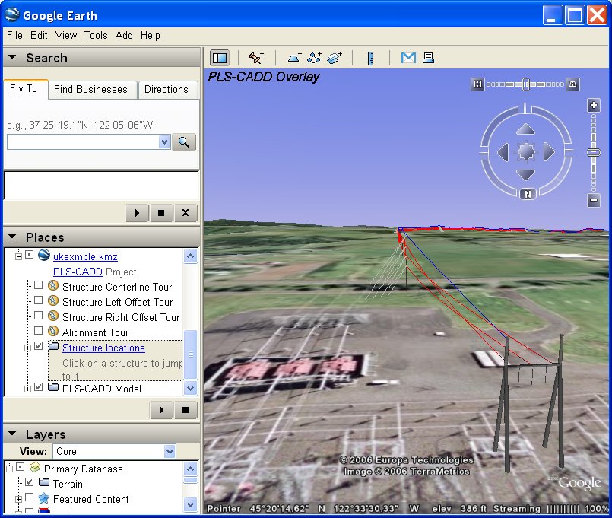This screenshot has width=612, height=518.
Task: Open the ukexmple.kmz link
Action: pyautogui.click(x=85, y=256)
